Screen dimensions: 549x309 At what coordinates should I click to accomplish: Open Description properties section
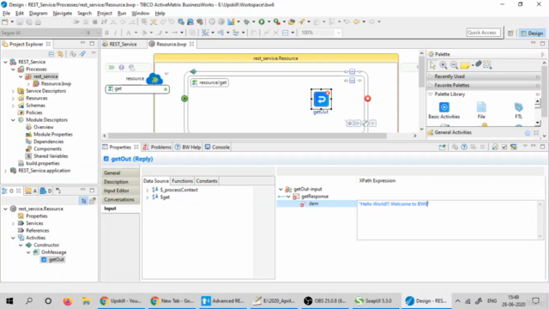click(x=120, y=182)
